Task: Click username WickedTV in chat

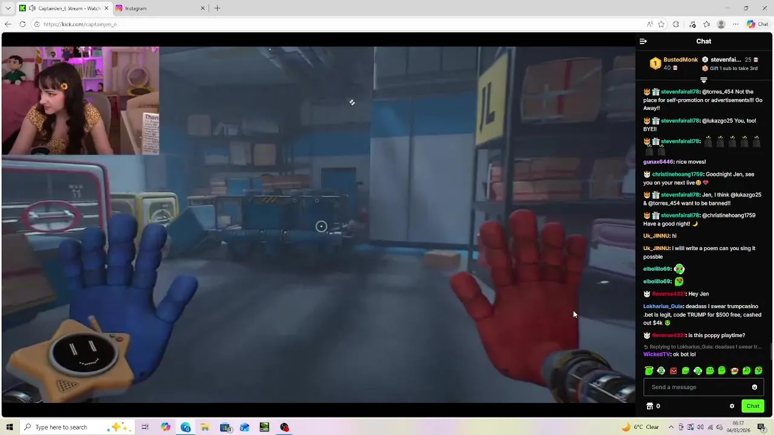Action: (656, 355)
